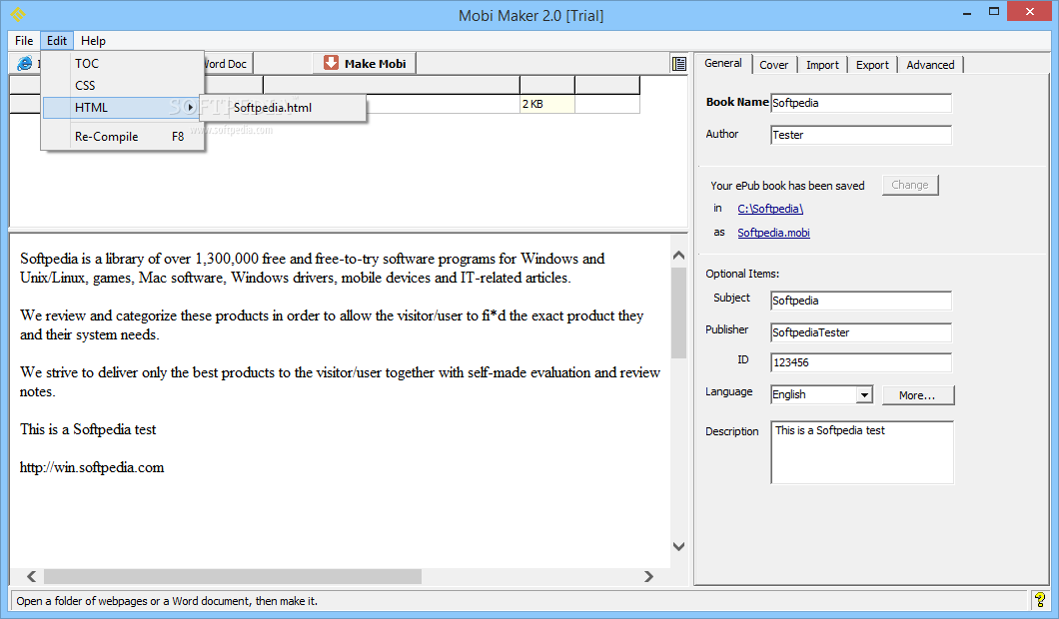Click the red Make Mobi download icon
Viewport: 1059px width, 619px height.
331,63
